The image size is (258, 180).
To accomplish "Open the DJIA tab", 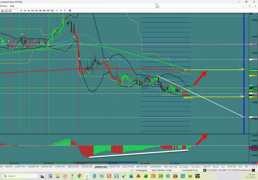I will tap(240, 167).
